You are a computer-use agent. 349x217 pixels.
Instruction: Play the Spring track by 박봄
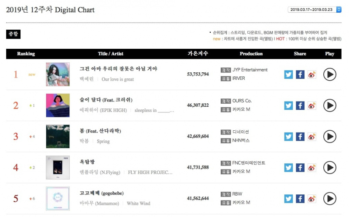tap(330, 136)
